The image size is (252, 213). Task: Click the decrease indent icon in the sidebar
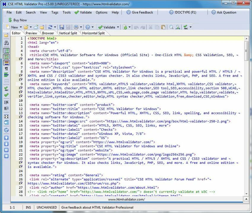(7, 109)
